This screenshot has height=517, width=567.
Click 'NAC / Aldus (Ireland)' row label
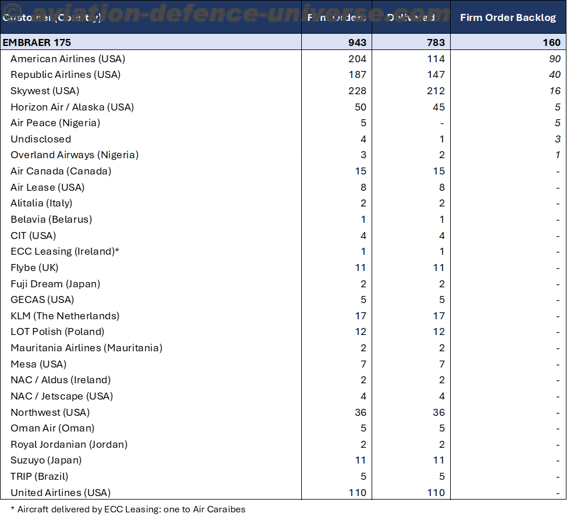[x=60, y=380]
